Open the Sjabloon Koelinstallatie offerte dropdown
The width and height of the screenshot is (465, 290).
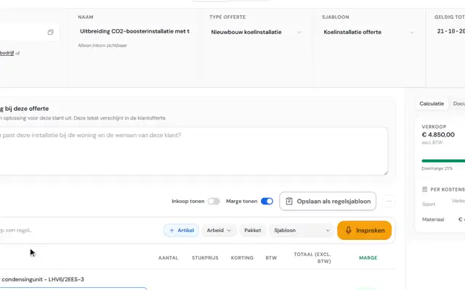pos(368,32)
